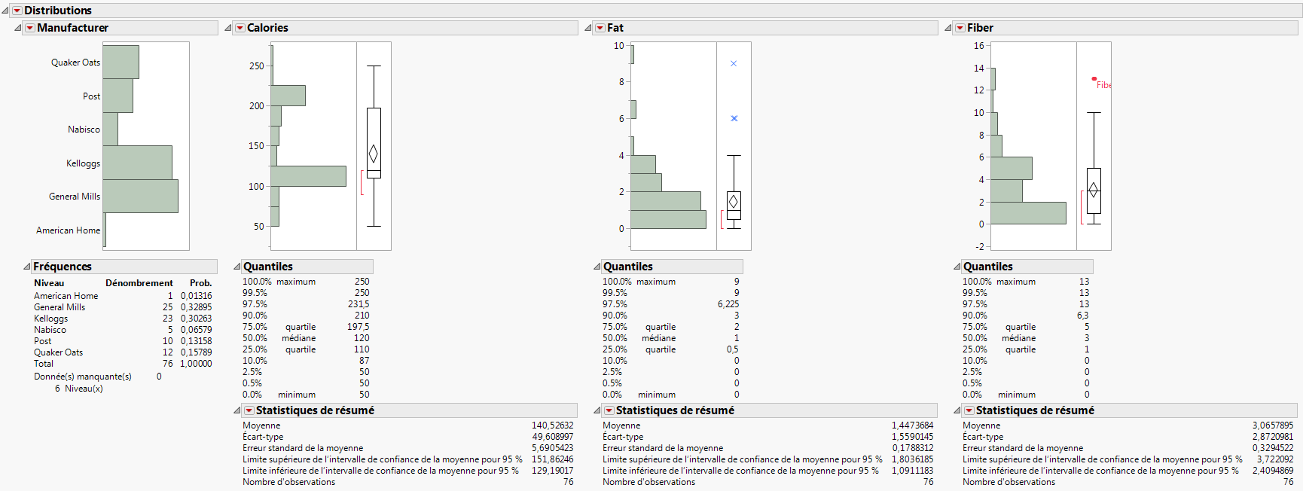Image resolution: width=1303 pixels, height=491 pixels.
Task: Select the Post histogram bar
Action: 117,96
